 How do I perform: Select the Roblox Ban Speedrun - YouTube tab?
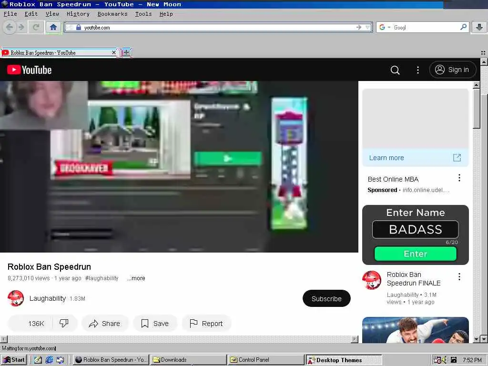[59, 52]
